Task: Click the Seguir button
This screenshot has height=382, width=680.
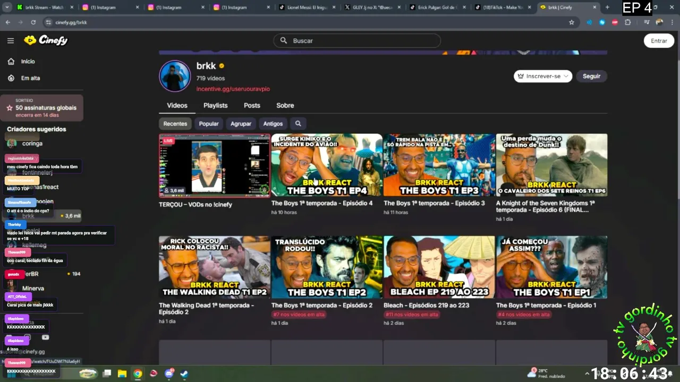Action: [591, 76]
